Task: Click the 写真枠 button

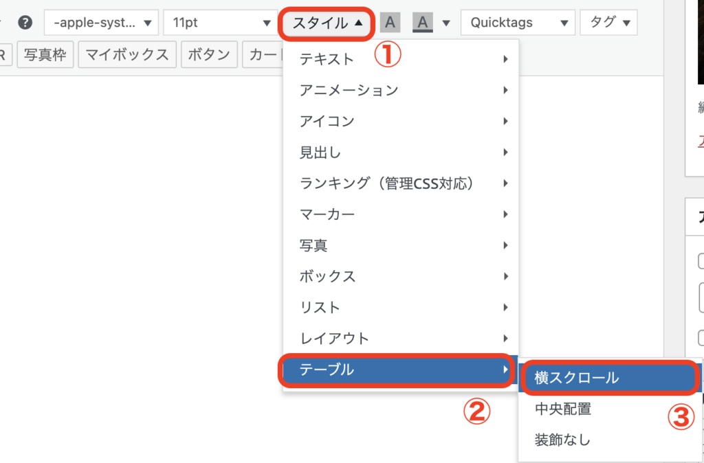Action: pyautogui.click(x=45, y=55)
